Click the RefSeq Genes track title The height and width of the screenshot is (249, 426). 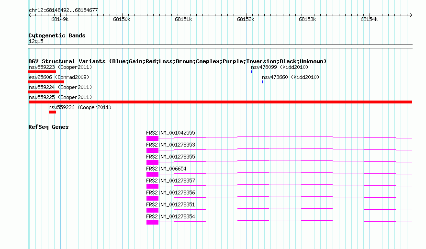tap(48, 127)
